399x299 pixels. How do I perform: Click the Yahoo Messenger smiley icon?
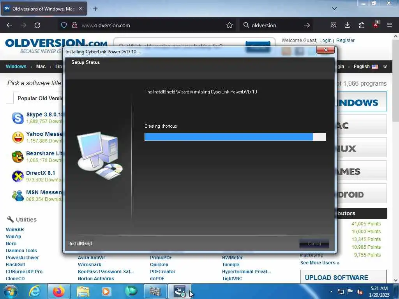(x=18, y=137)
